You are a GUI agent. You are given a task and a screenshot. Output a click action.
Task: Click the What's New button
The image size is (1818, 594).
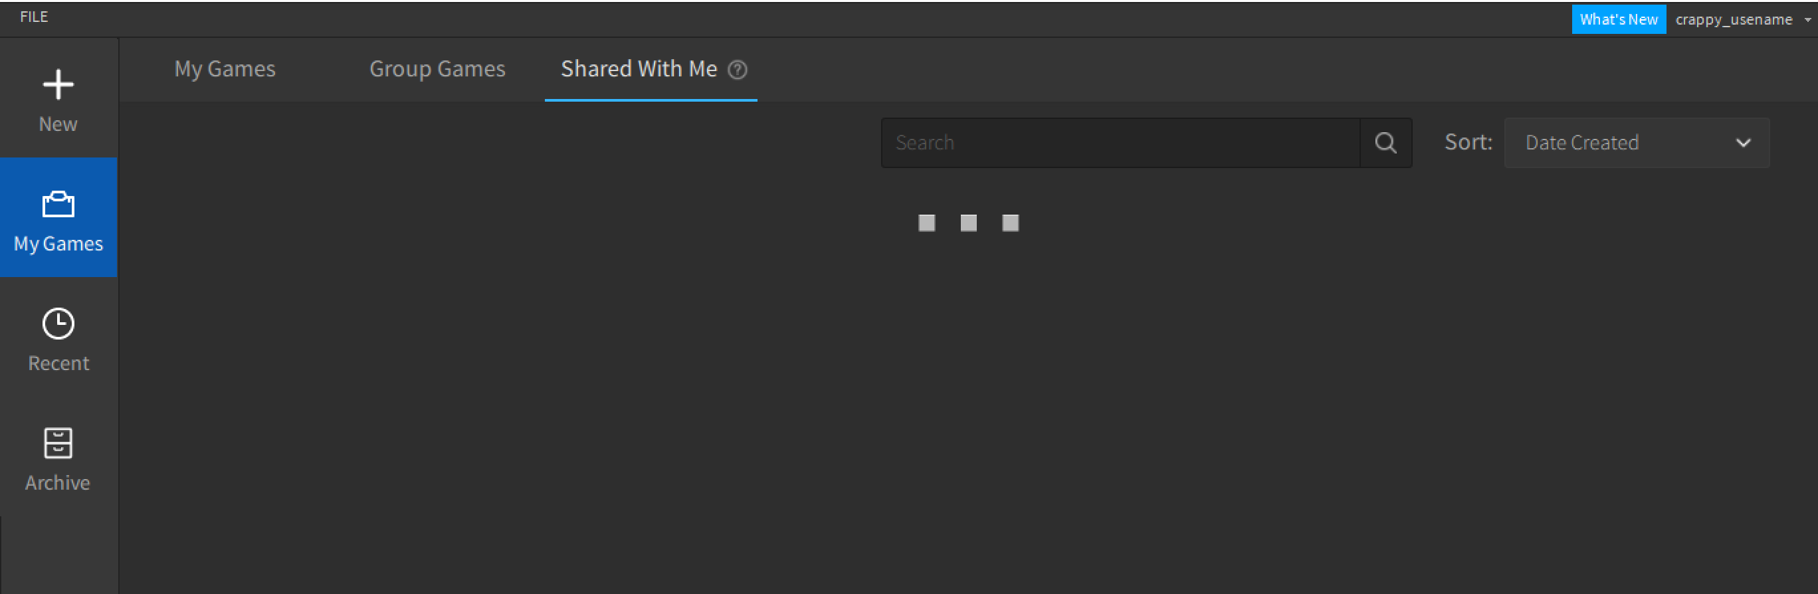1618,20
